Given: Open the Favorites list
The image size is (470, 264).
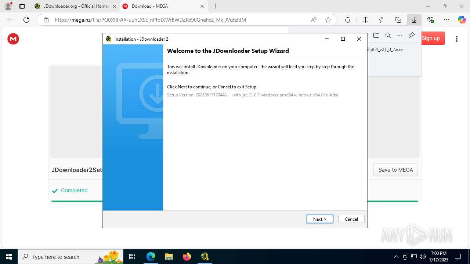Looking at the screenshot, I should (382, 20).
